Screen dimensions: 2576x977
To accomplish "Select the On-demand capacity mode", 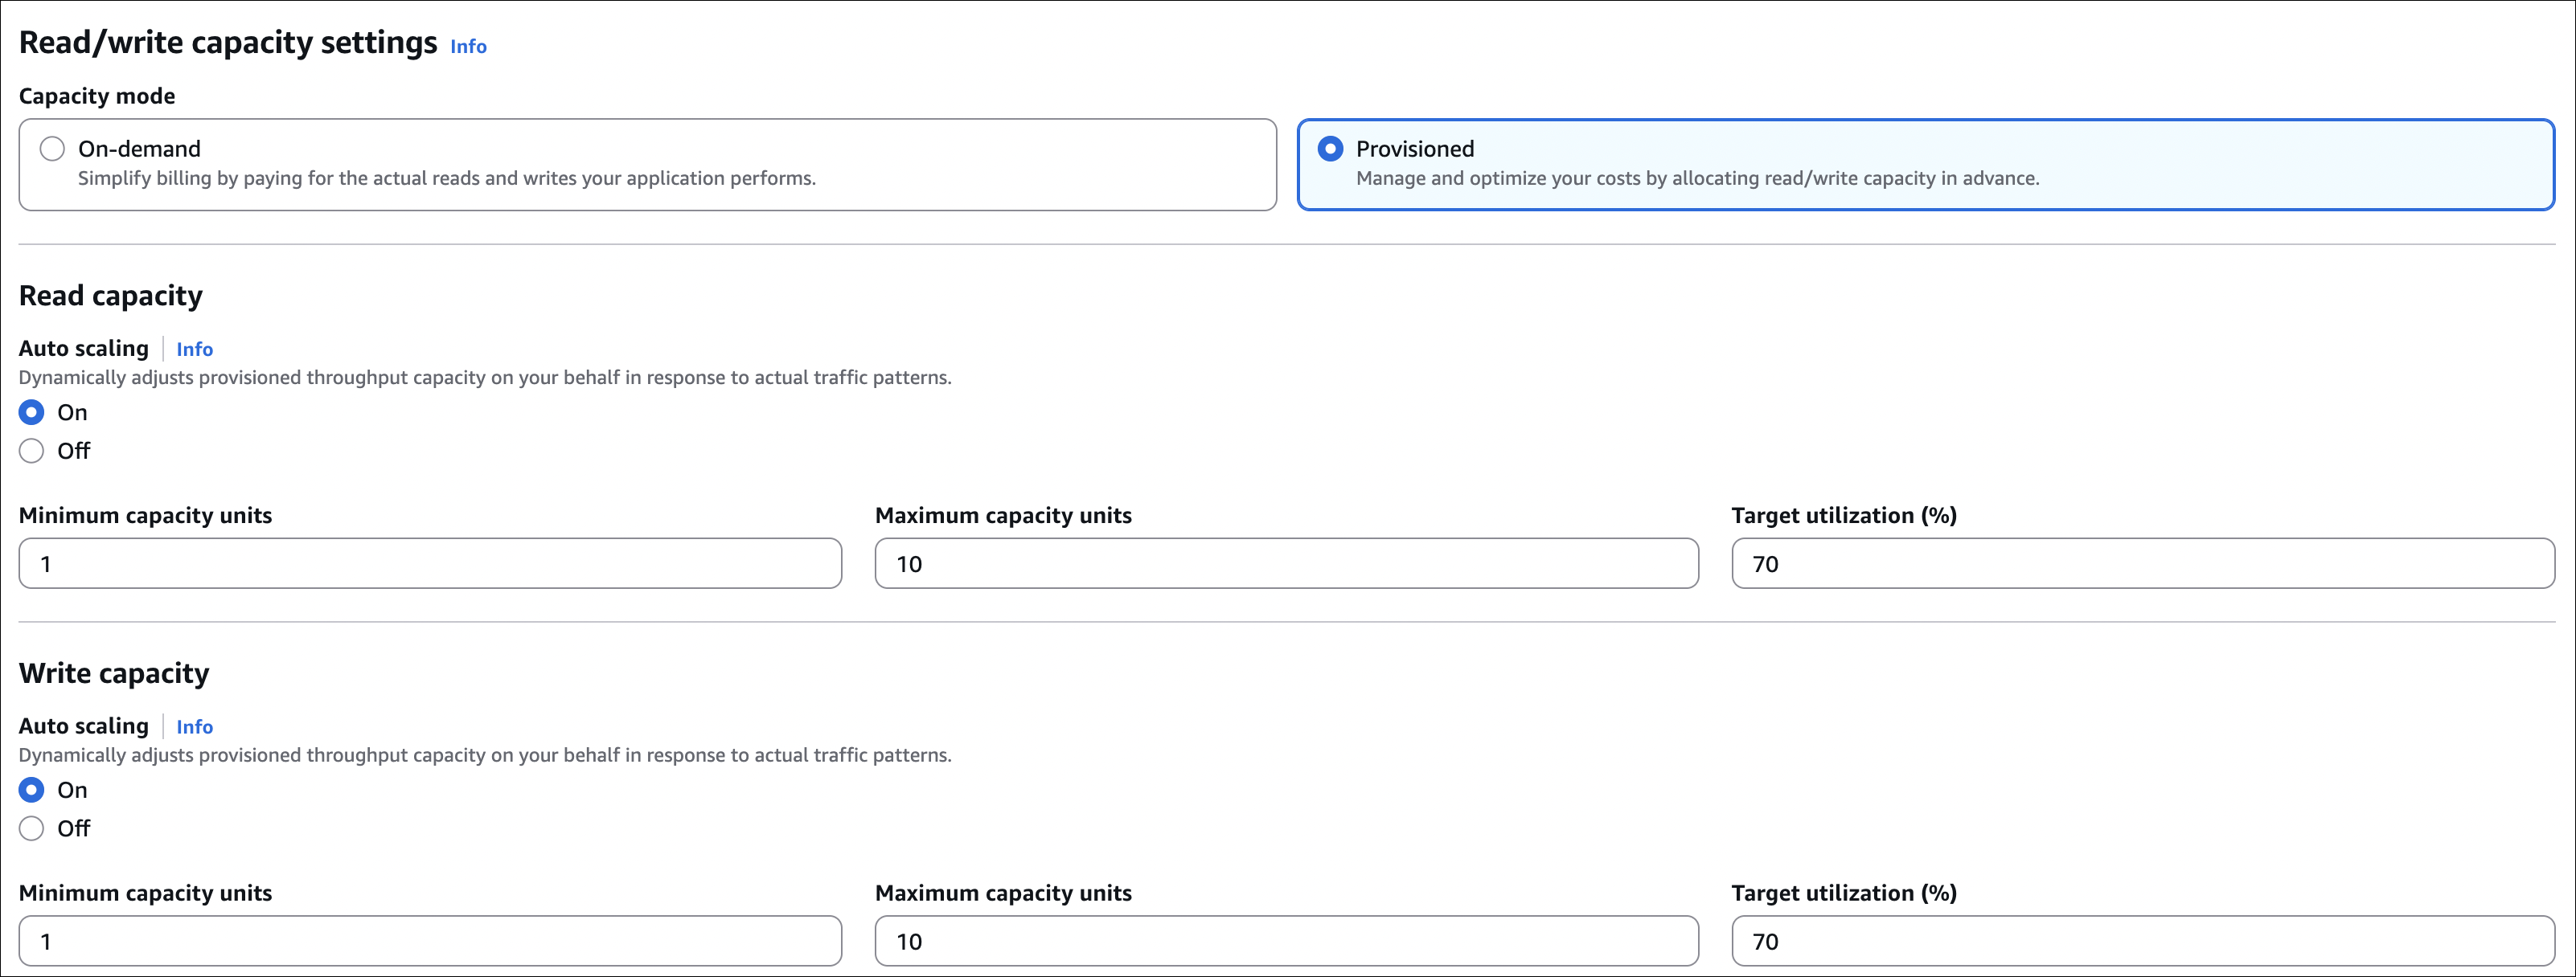I will [52, 148].
